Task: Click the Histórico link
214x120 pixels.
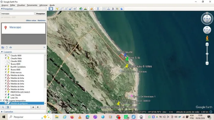Action: (x=42, y=20)
